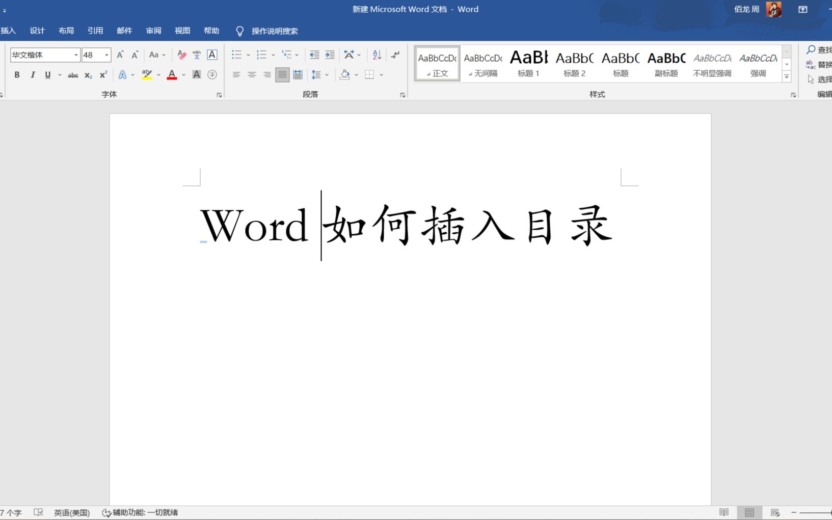Viewport: 832px width, 520px height.
Task: Shrink font size icon
Action: pyautogui.click(x=135, y=55)
